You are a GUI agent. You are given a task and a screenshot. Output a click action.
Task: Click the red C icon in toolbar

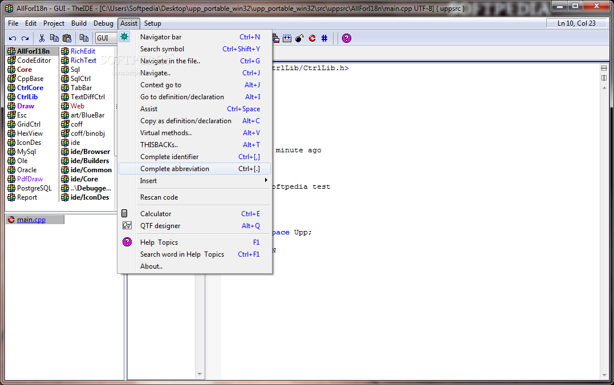[x=312, y=38]
